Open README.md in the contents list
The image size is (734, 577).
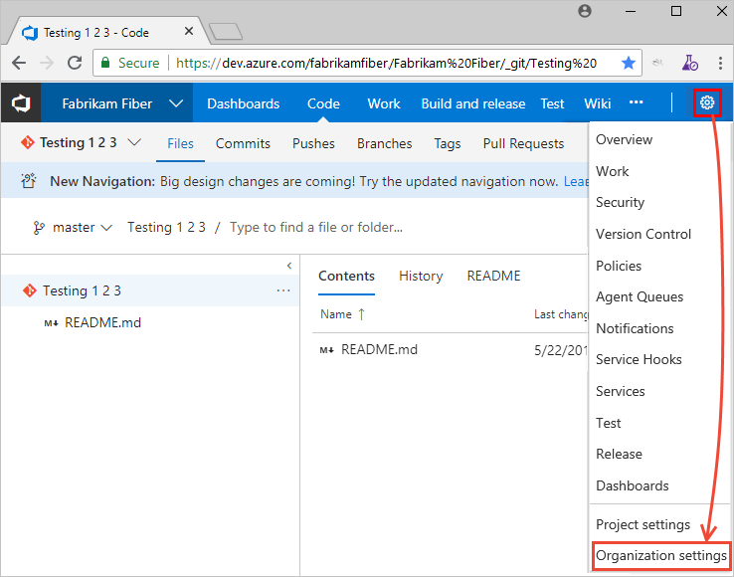click(x=379, y=350)
